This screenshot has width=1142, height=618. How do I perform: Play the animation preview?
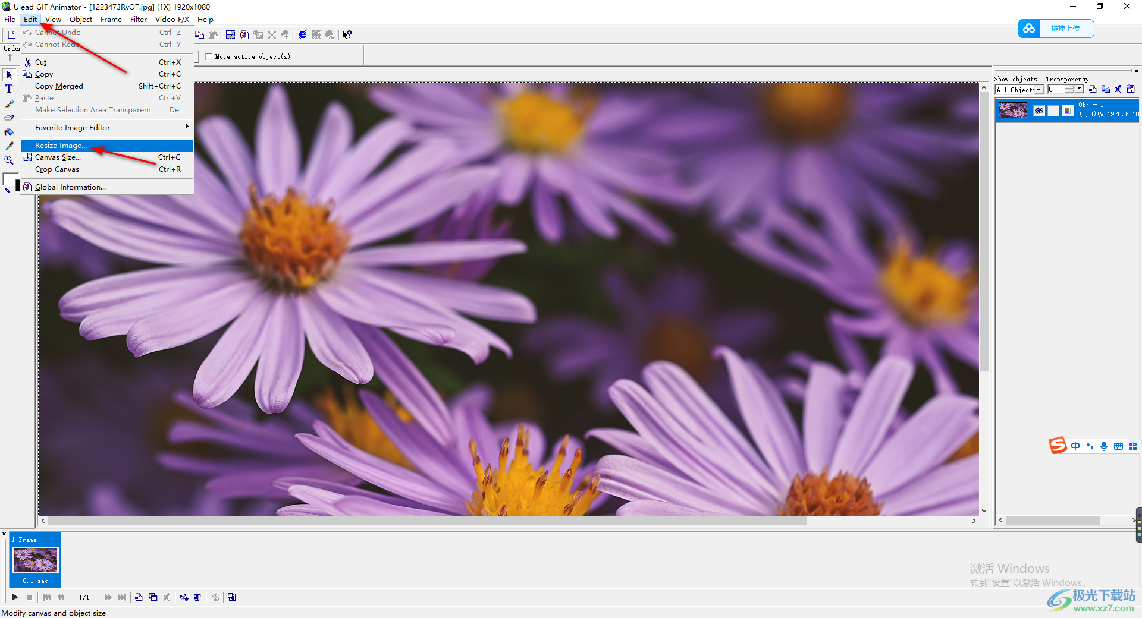pyautogui.click(x=15, y=597)
